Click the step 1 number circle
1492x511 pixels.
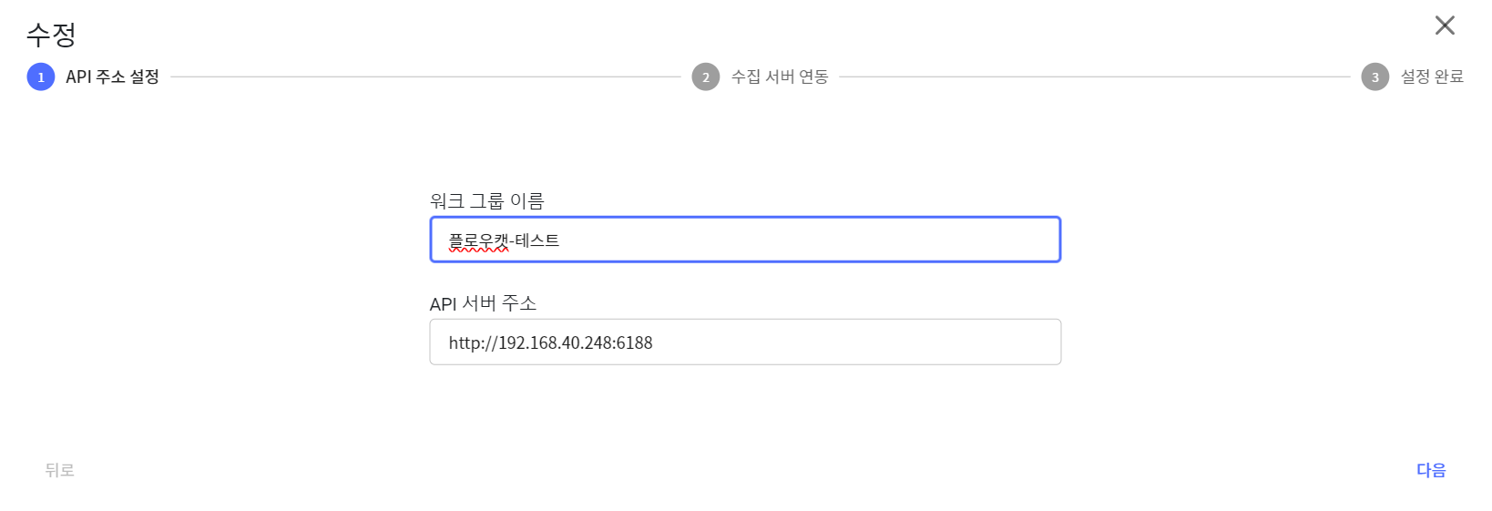click(41, 77)
